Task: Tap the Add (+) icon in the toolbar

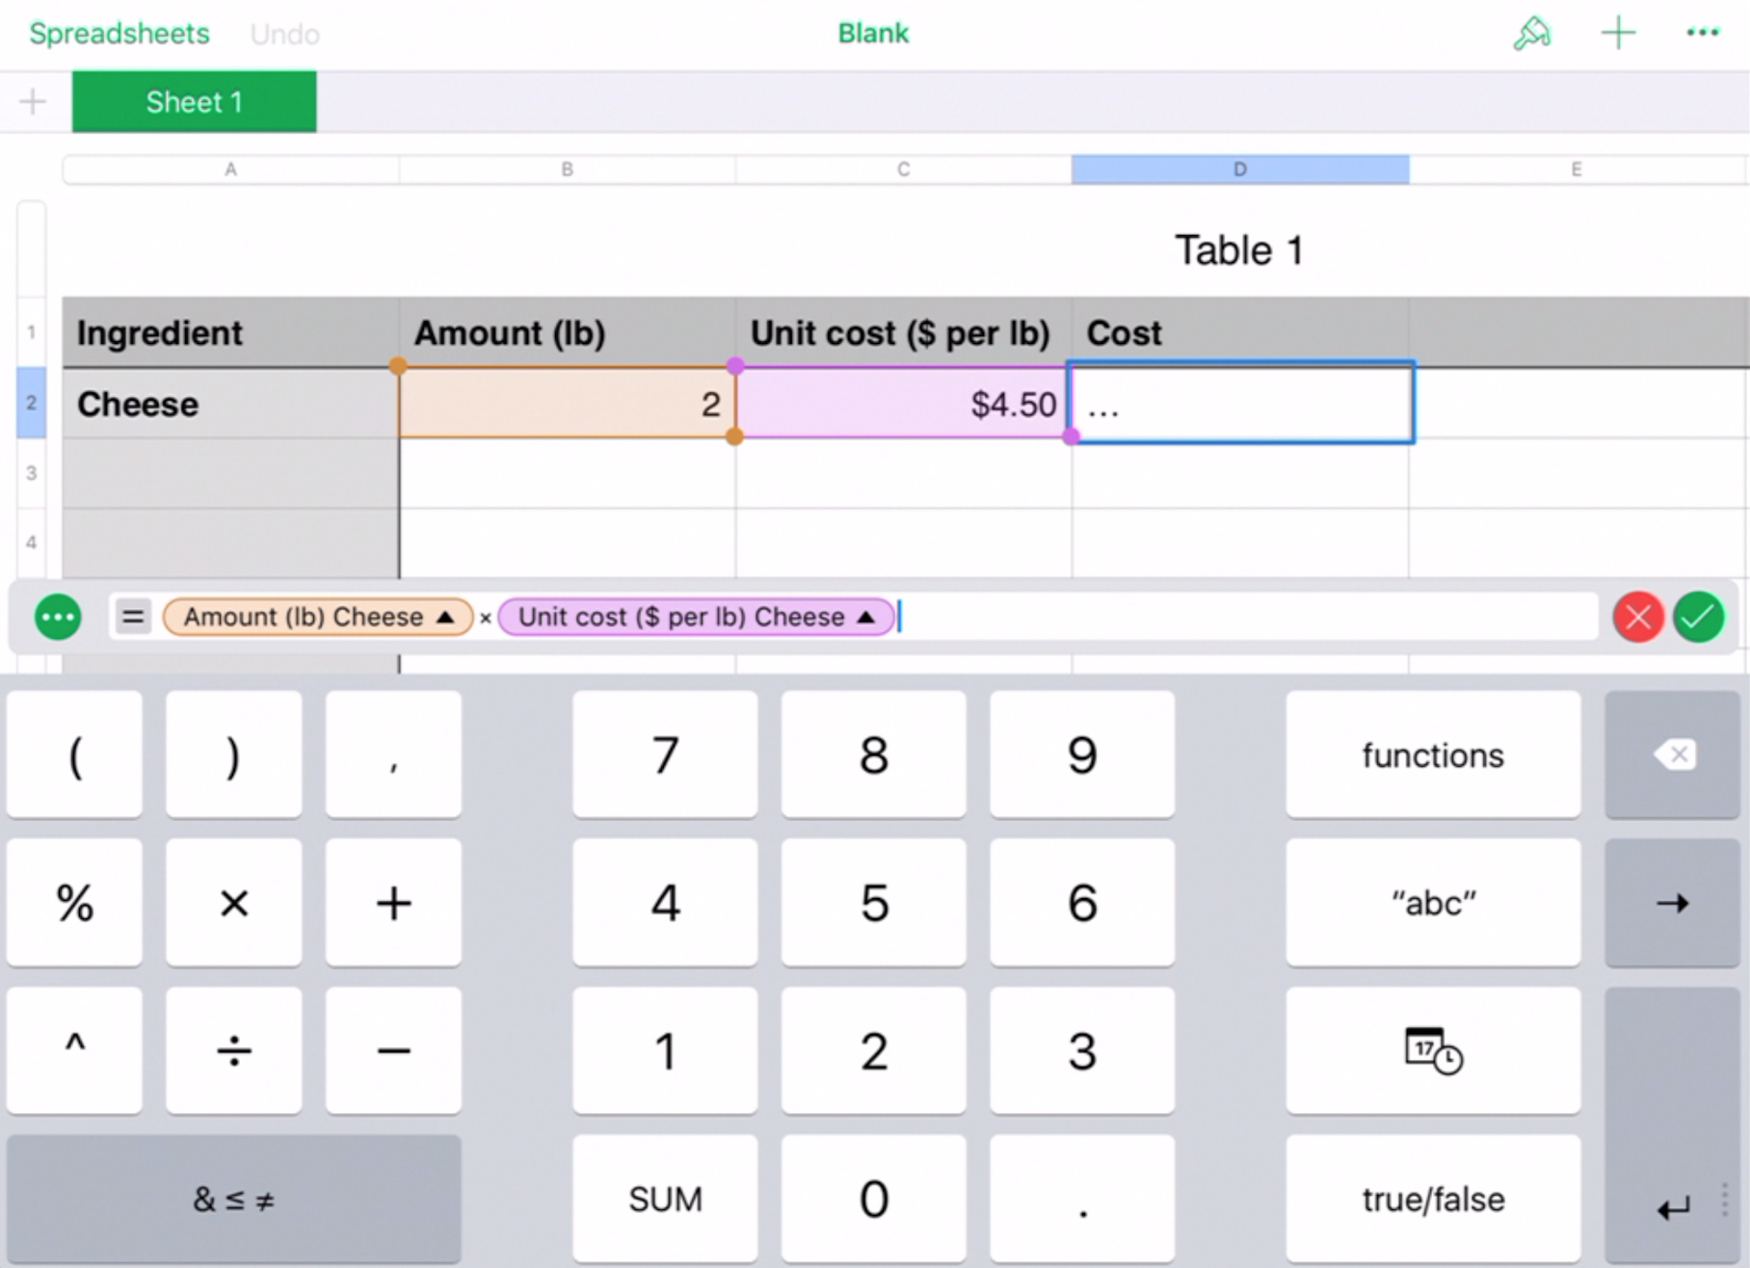Action: (1617, 33)
